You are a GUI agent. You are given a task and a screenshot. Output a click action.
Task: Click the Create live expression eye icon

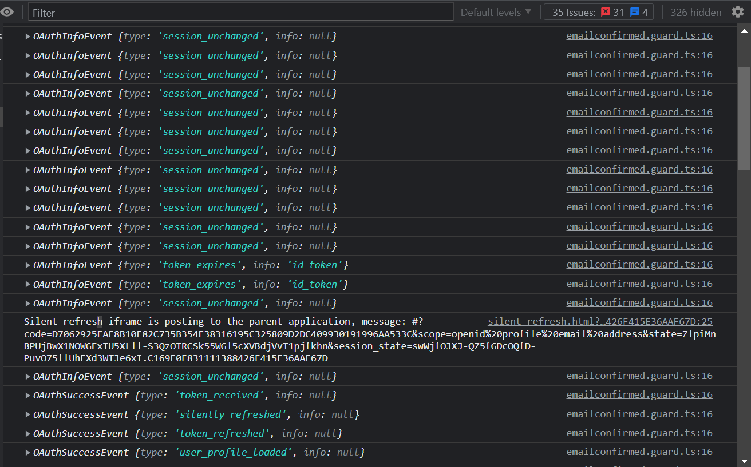pyautogui.click(x=7, y=10)
